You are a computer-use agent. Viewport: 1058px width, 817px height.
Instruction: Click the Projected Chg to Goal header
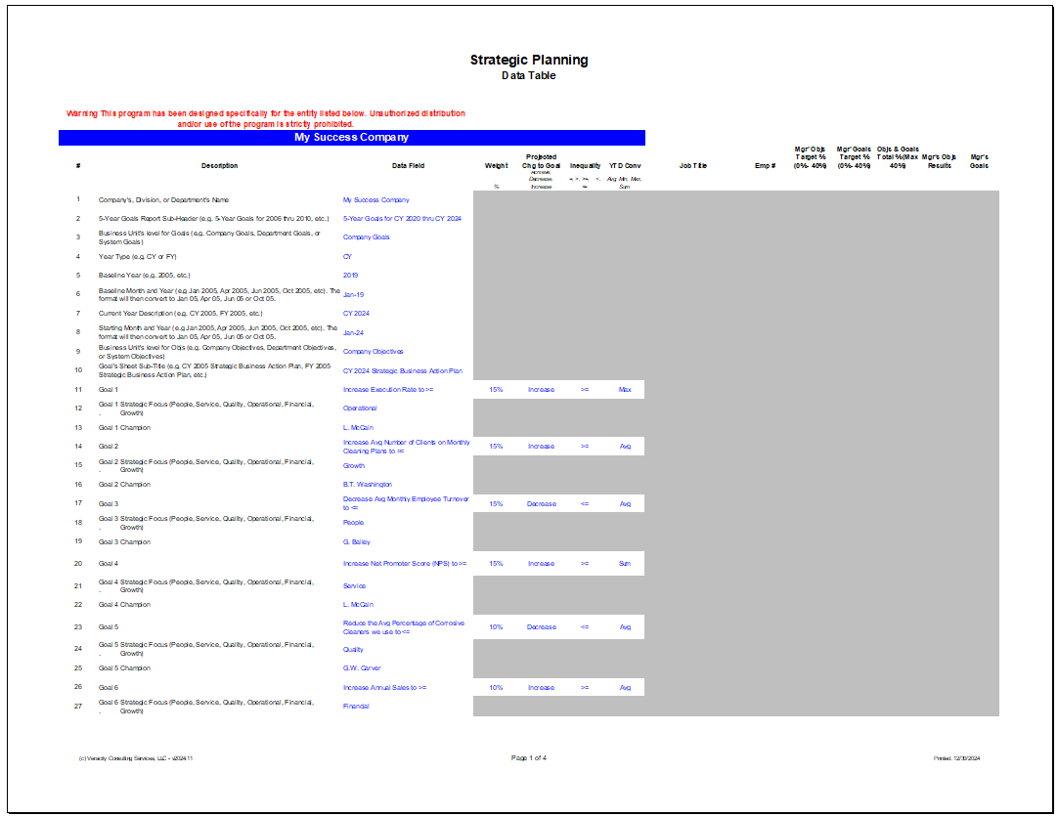pos(542,160)
